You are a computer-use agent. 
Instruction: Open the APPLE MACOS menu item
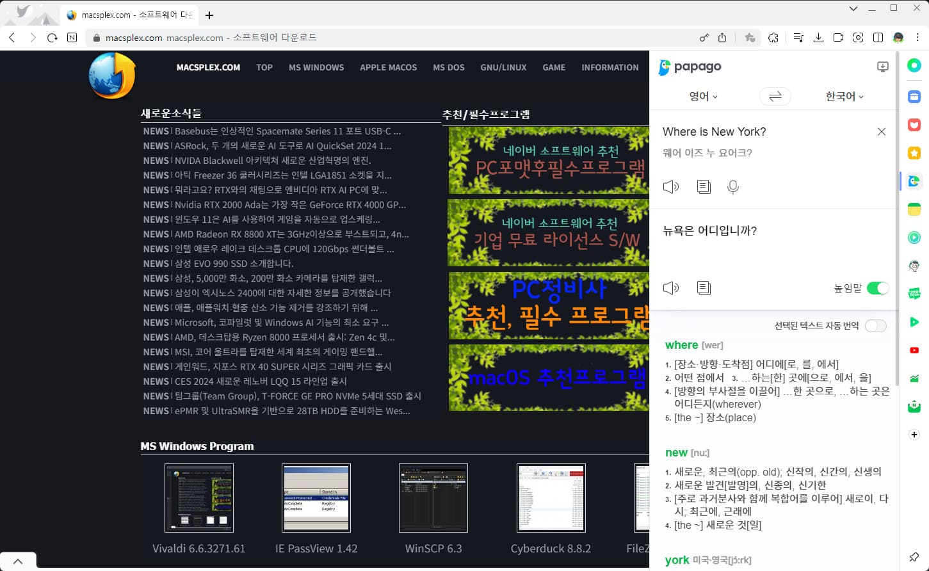click(388, 67)
